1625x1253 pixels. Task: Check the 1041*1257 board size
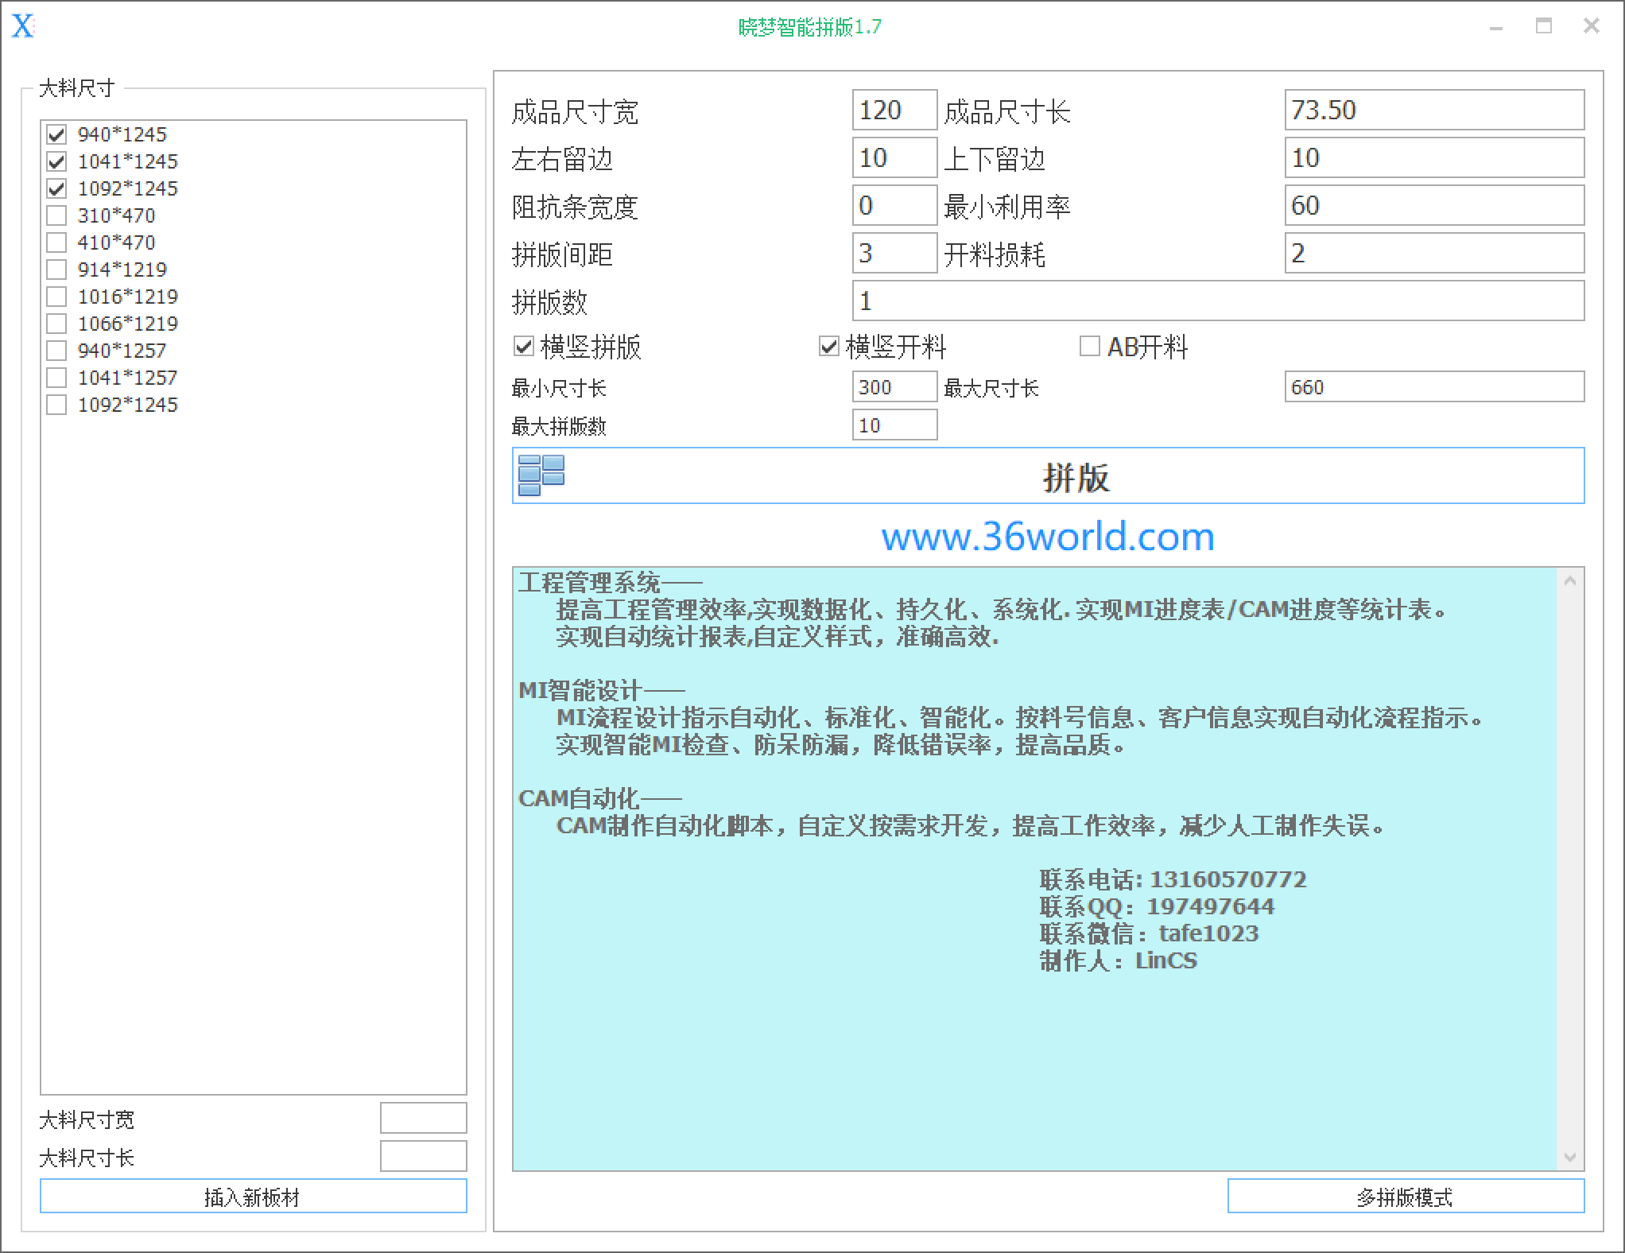click(56, 378)
